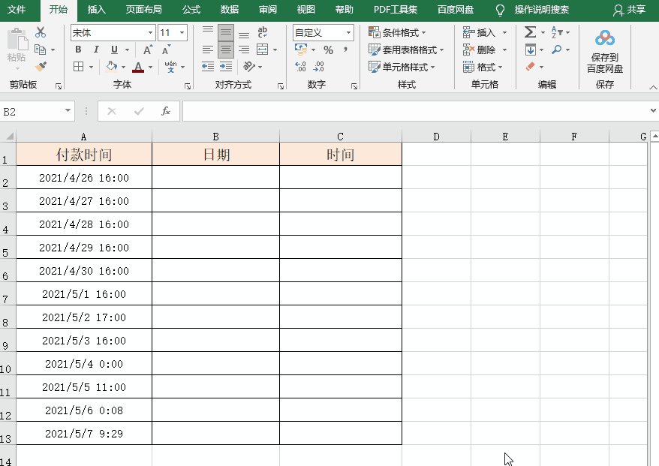This screenshot has width=659, height=466.
Task: Select cell B2 under 日期
Action: (215, 177)
